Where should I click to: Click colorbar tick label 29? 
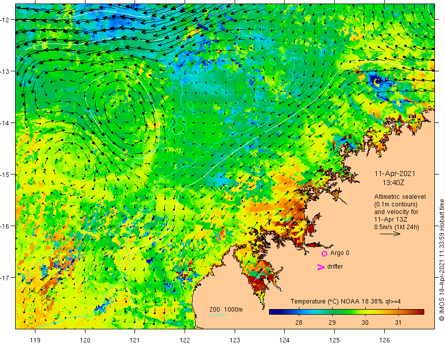332,322
